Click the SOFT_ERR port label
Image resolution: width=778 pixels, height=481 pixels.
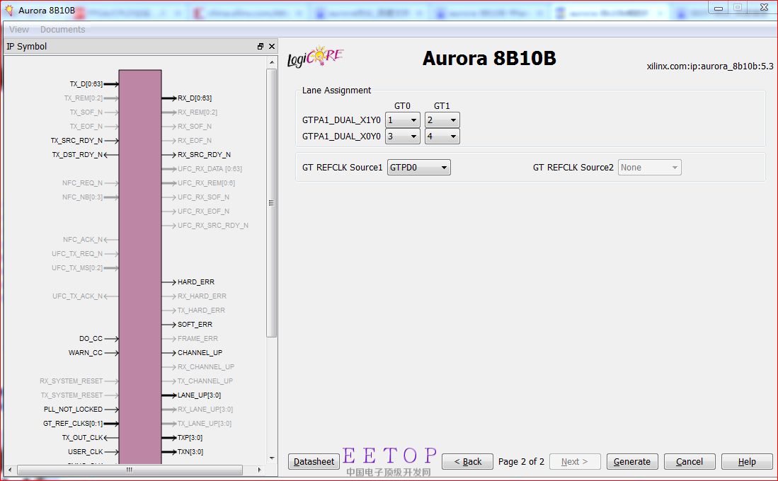pos(195,324)
